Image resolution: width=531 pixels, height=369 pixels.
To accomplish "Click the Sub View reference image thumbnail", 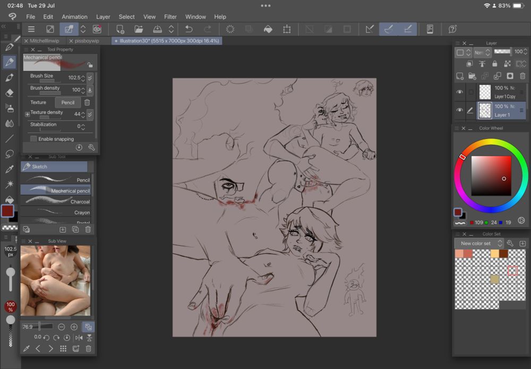I will coord(56,281).
